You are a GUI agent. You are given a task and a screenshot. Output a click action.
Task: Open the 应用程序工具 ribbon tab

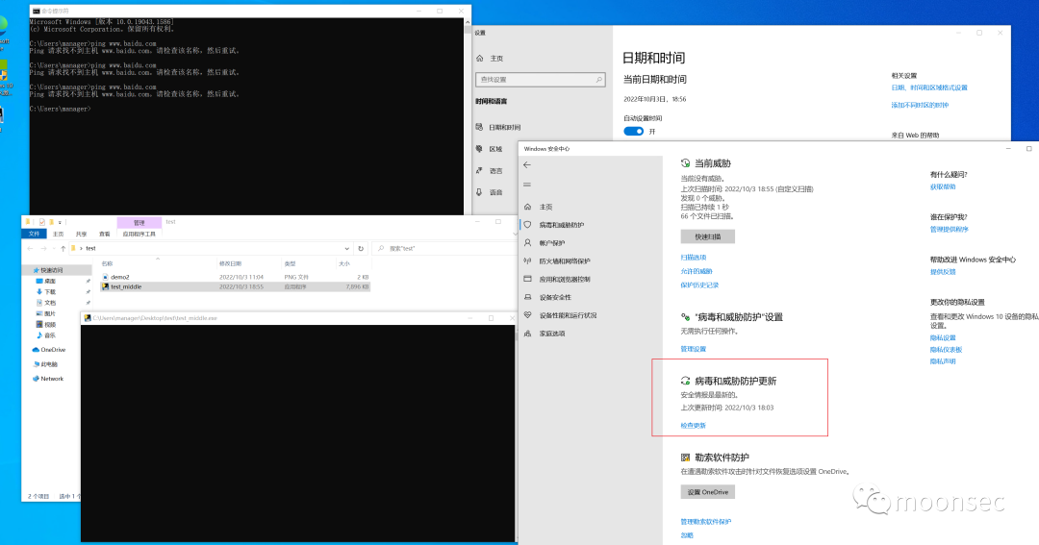(x=139, y=234)
